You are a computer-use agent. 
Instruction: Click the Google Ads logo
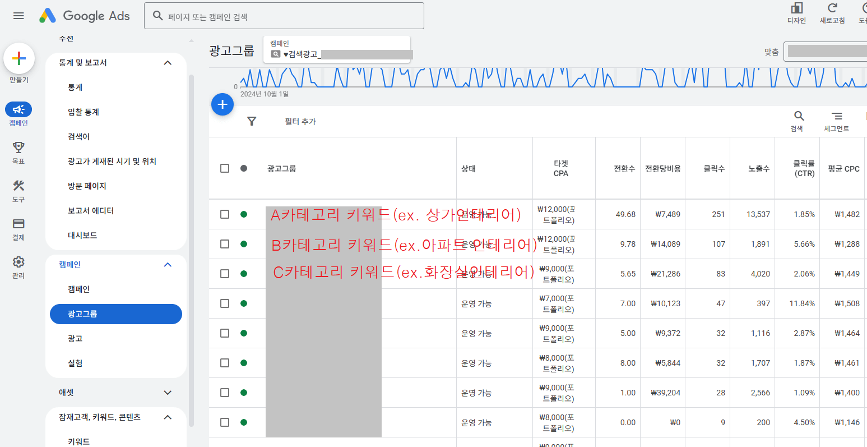point(85,16)
